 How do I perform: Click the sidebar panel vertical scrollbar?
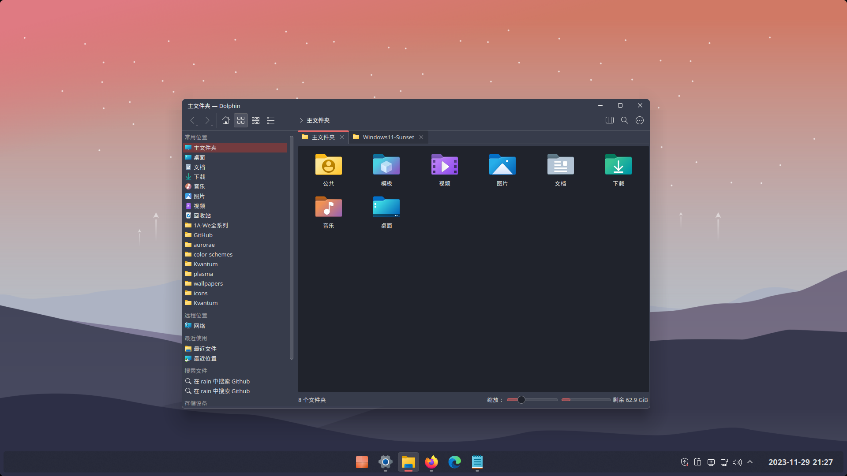[291, 248]
